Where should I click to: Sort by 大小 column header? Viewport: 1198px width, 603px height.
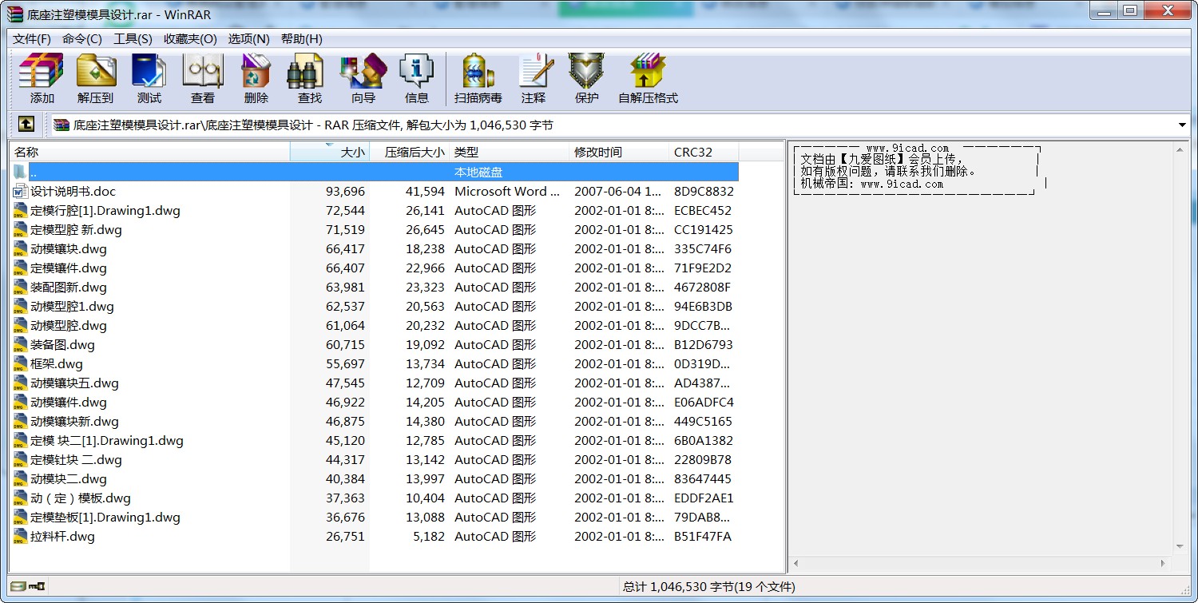pos(330,152)
